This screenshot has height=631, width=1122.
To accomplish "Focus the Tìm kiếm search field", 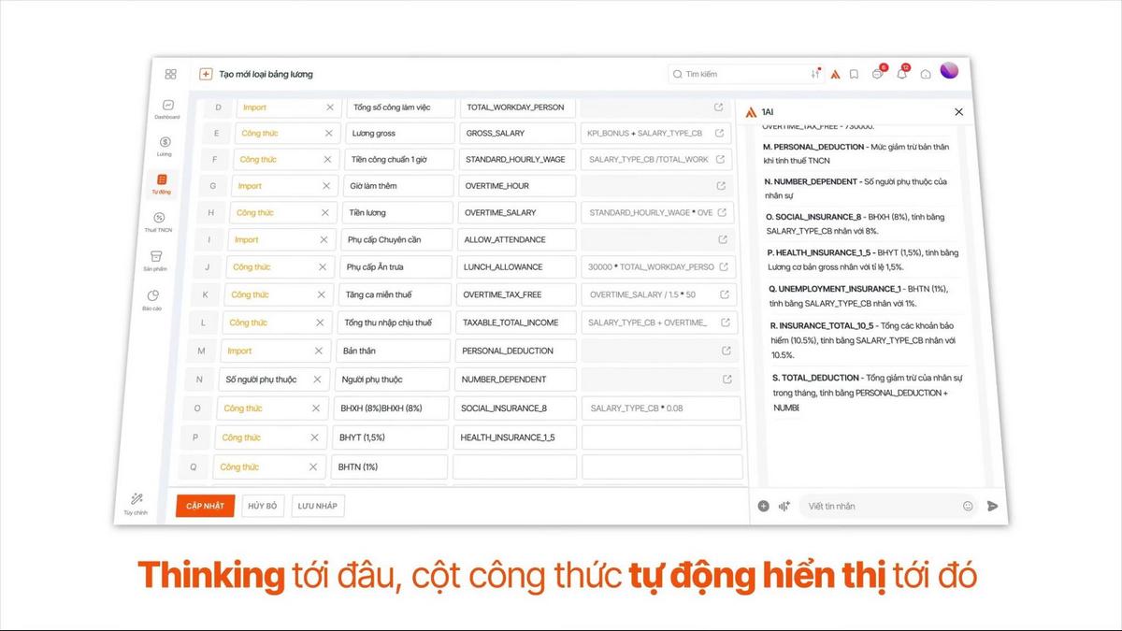I will [x=744, y=74].
